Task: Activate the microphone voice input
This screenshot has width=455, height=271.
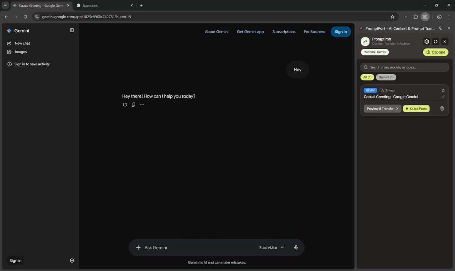Action: (x=296, y=248)
